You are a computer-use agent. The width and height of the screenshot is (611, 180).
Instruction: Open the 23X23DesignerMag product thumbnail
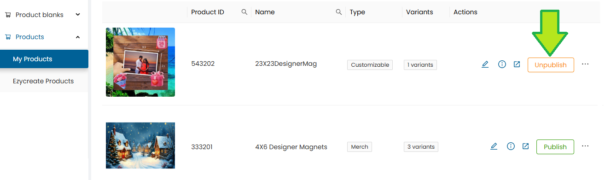[x=140, y=62]
